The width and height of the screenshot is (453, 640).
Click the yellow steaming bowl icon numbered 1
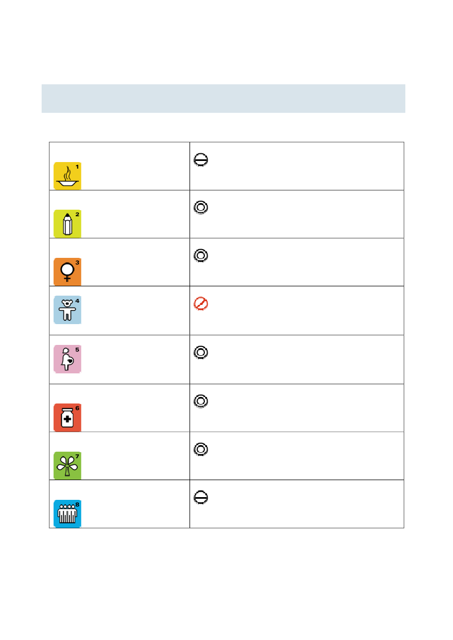(67, 176)
